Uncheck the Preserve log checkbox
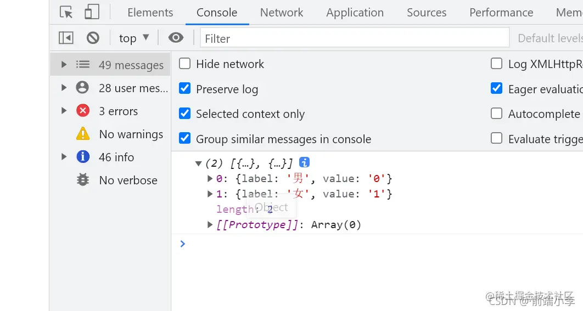The image size is (583, 311). (x=185, y=89)
